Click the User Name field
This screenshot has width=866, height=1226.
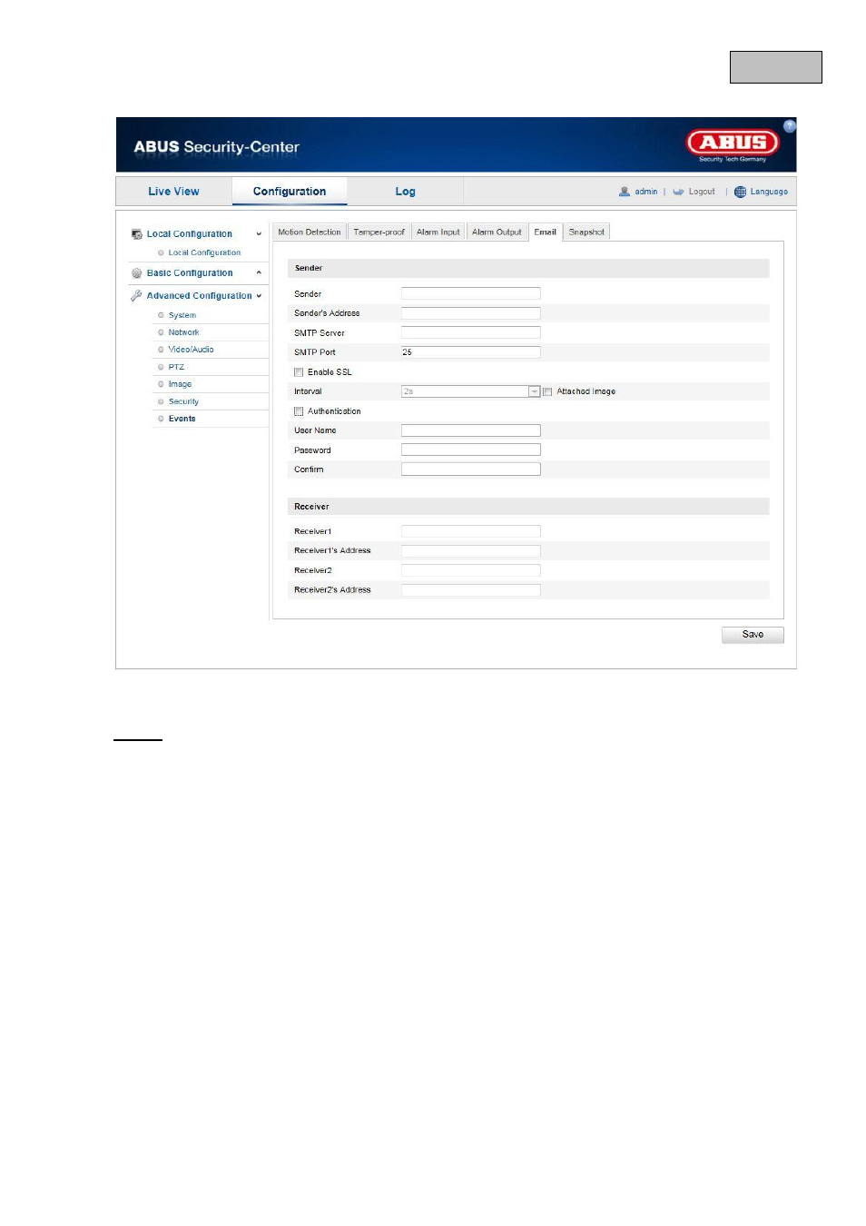click(471, 430)
